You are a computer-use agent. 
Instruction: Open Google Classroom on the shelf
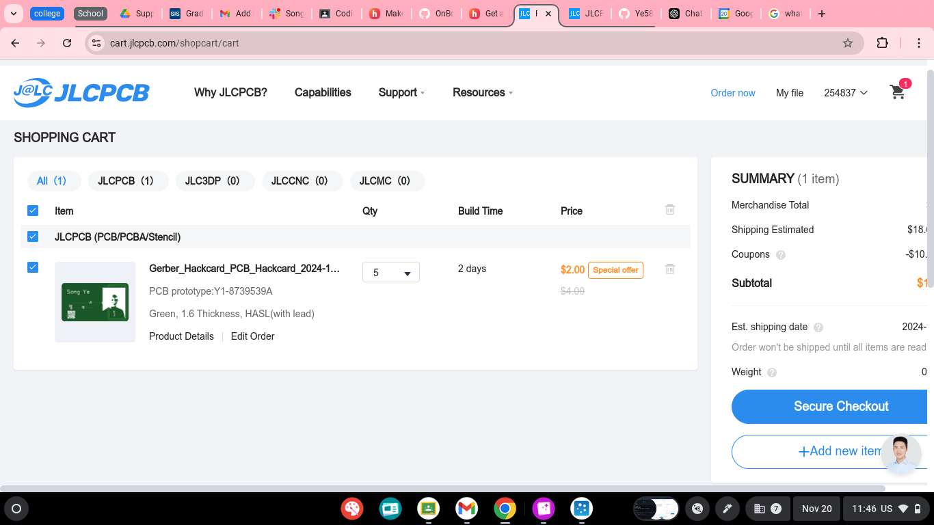click(429, 509)
